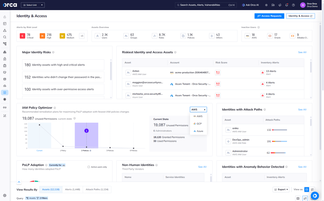The width and height of the screenshot is (324, 201).
Task: Click the blue chat support bubble
Action: click(315, 195)
